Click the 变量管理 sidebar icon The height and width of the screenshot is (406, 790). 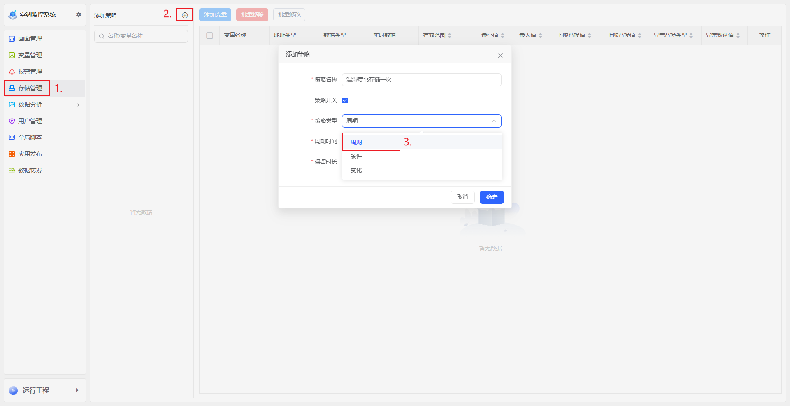(12, 55)
